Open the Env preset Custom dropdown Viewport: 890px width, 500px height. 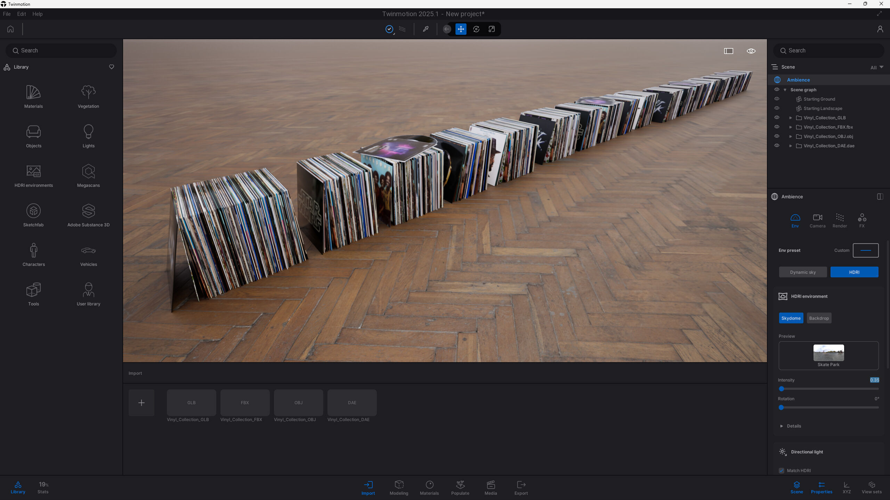click(x=865, y=250)
